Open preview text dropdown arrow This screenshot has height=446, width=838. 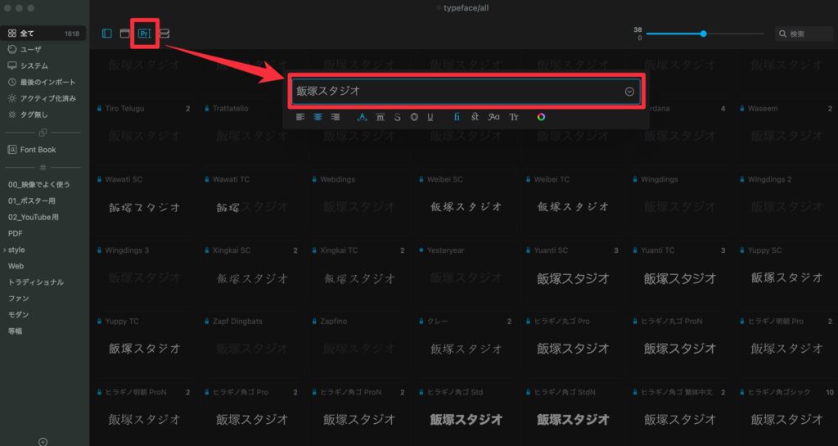click(x=629, y=92)
